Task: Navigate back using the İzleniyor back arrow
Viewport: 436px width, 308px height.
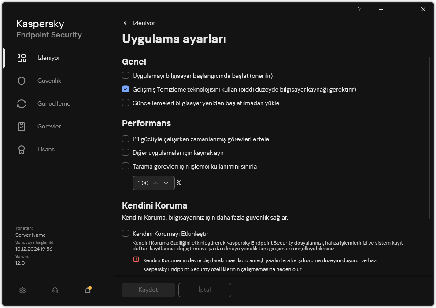Action: click(x=125, y=23)
